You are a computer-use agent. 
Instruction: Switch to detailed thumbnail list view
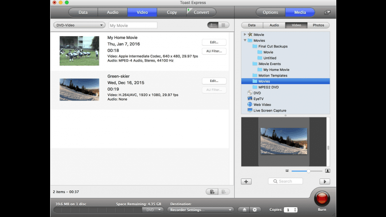[x=213, y=25]
